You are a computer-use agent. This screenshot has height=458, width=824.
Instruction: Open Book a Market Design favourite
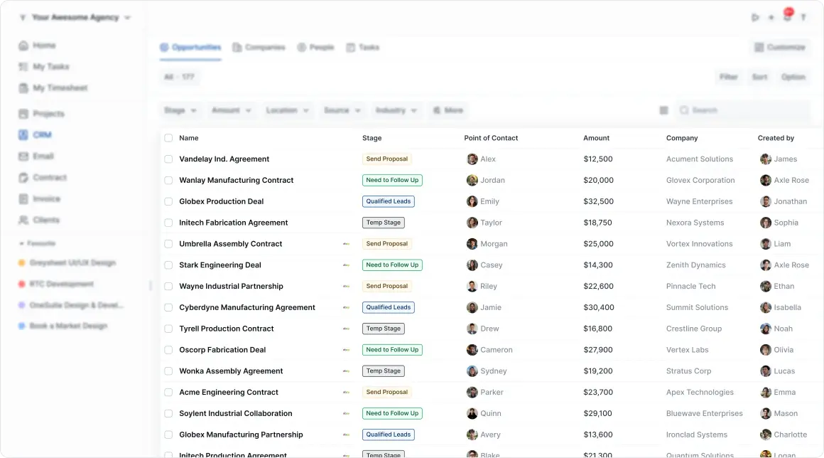coord(63,326)
